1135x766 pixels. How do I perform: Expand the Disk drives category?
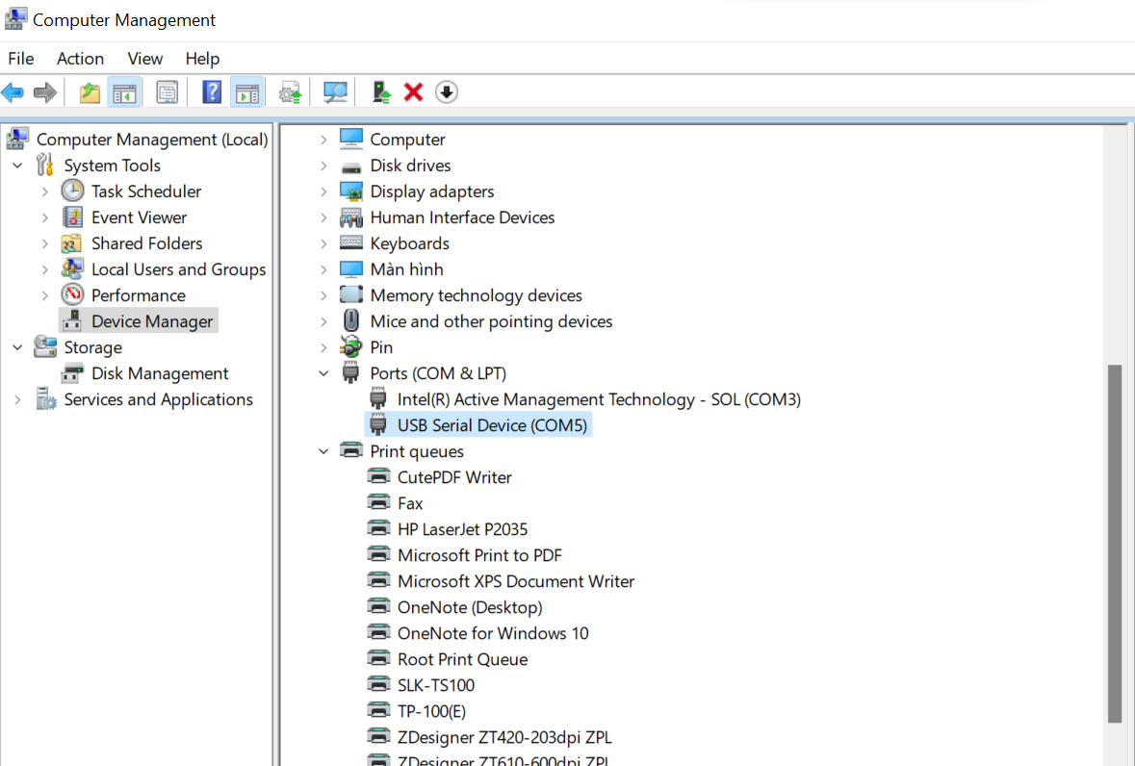(x=323, y=166)
